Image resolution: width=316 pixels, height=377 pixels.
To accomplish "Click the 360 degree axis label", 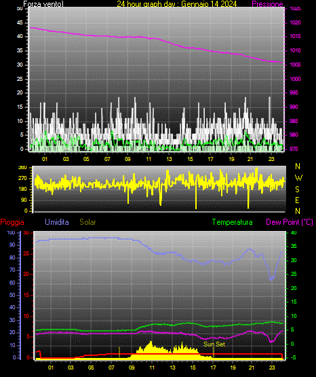I will (22, 168).
